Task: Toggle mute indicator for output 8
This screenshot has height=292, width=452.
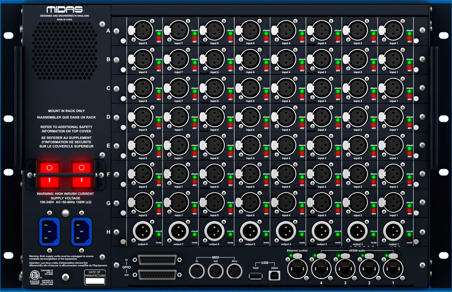Action: (159, 239)
